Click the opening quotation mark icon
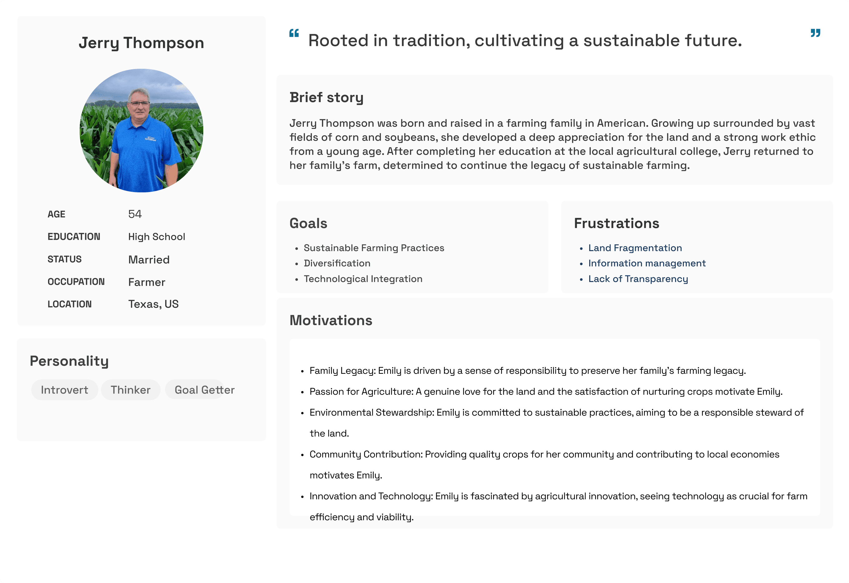The height and width of the screenshot is (583, 849). tap(294, 33)
